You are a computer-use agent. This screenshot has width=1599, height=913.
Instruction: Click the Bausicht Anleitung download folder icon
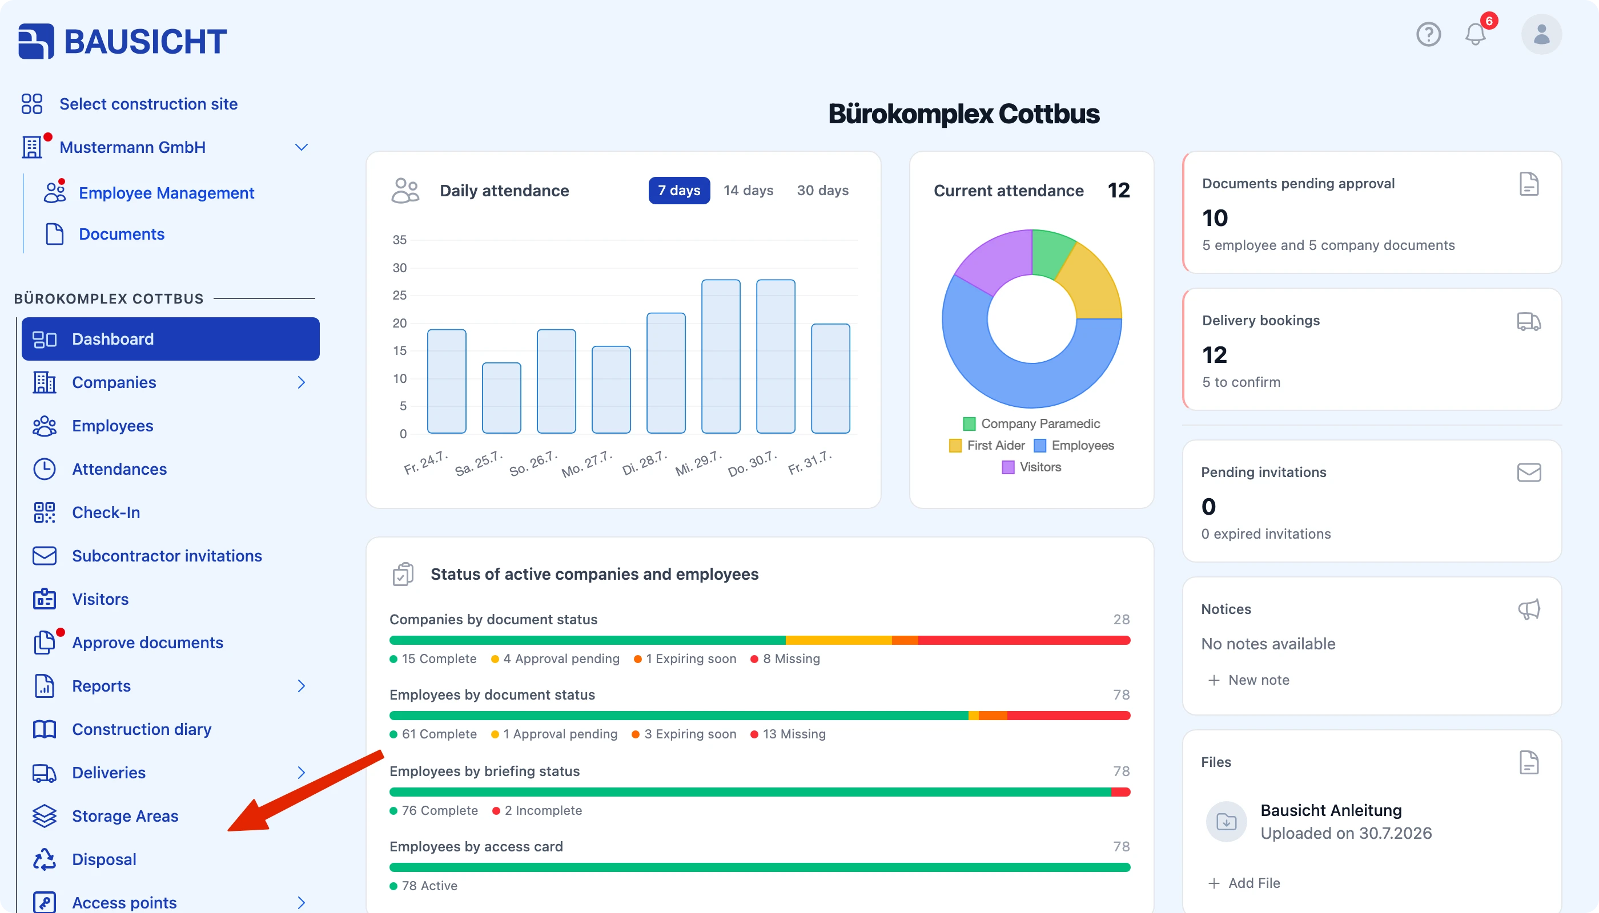tap(1226, 822)
